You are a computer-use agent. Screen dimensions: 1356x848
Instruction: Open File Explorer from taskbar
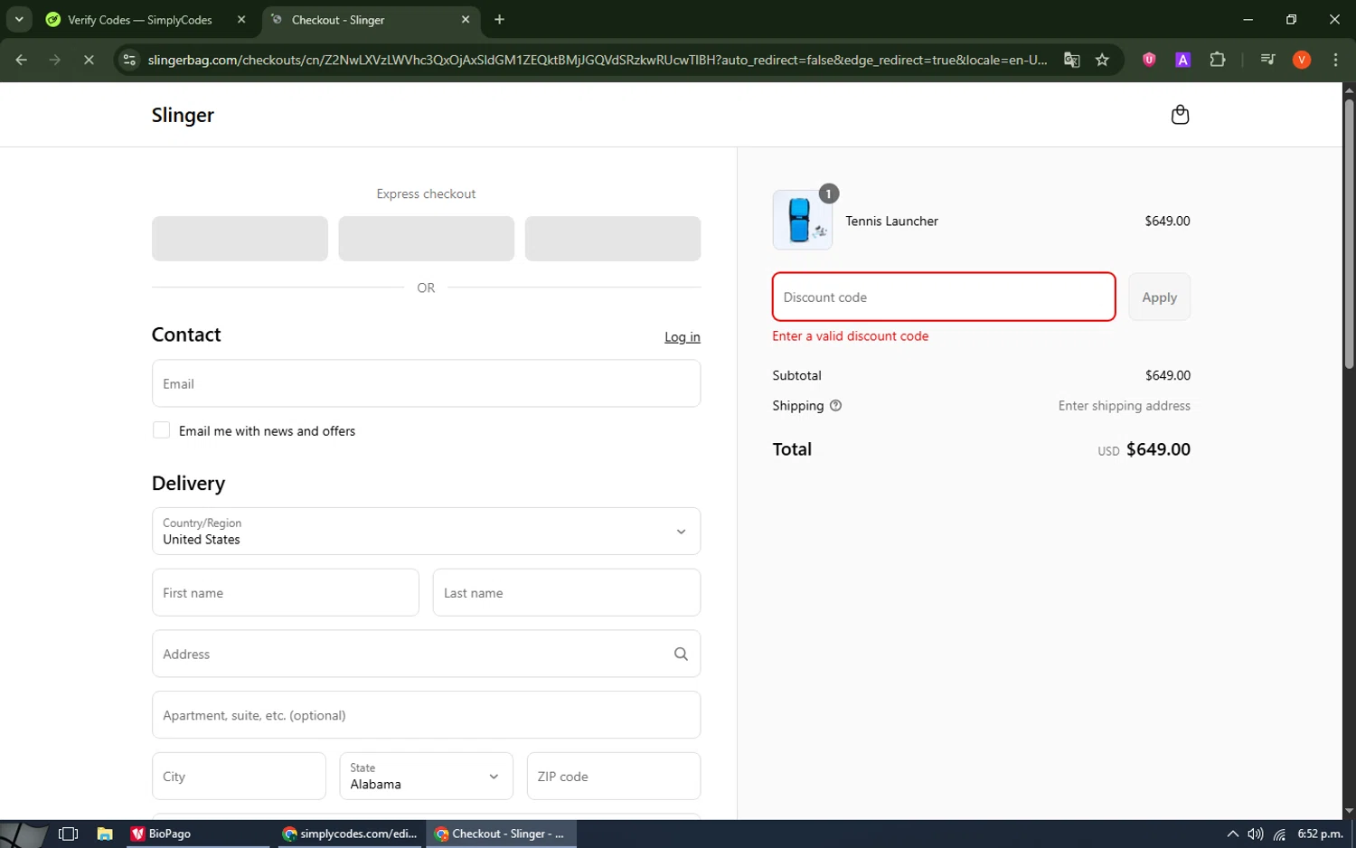coord(105,834)
